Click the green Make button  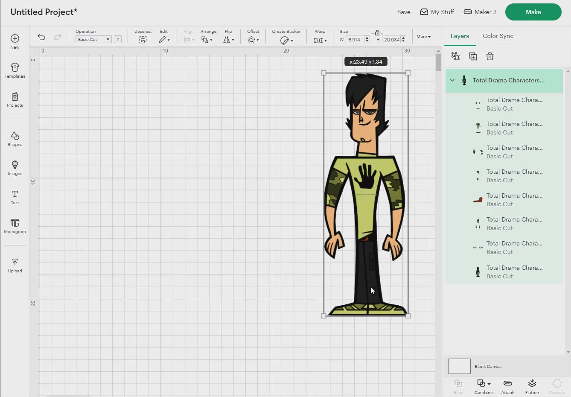(x=533, y=12)
